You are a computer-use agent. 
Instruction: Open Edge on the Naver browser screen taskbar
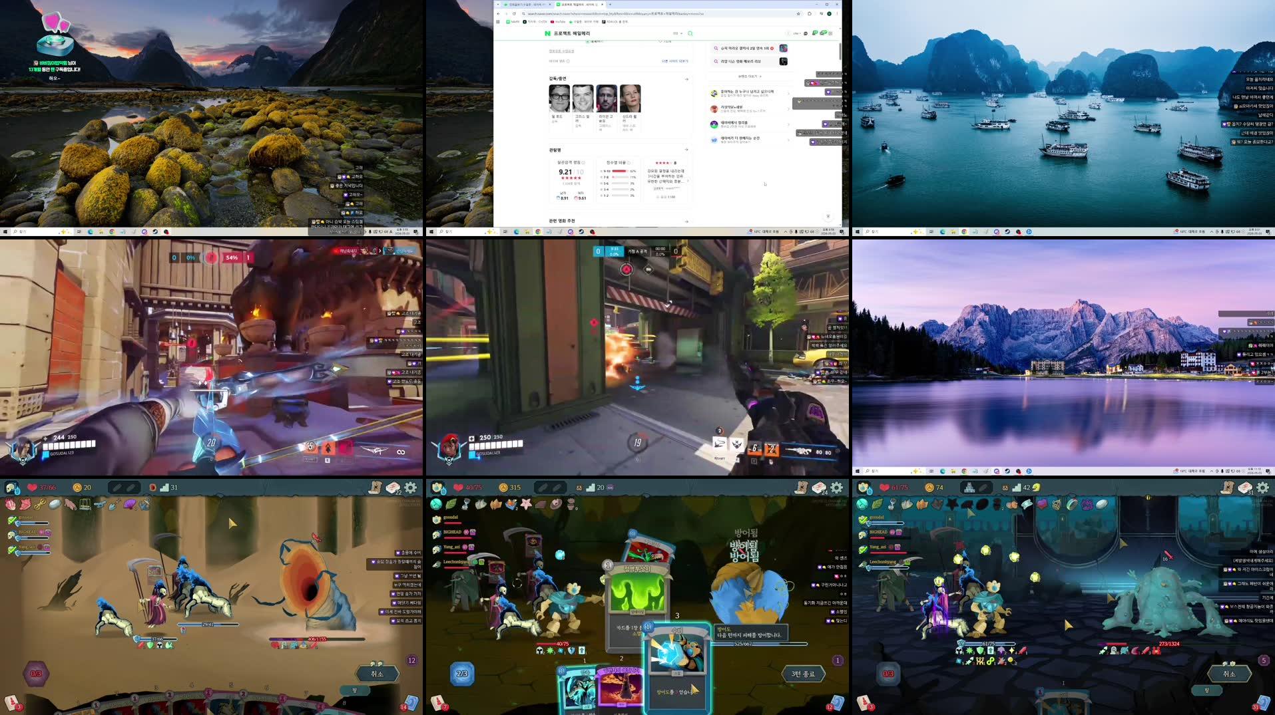pos(517,231)
